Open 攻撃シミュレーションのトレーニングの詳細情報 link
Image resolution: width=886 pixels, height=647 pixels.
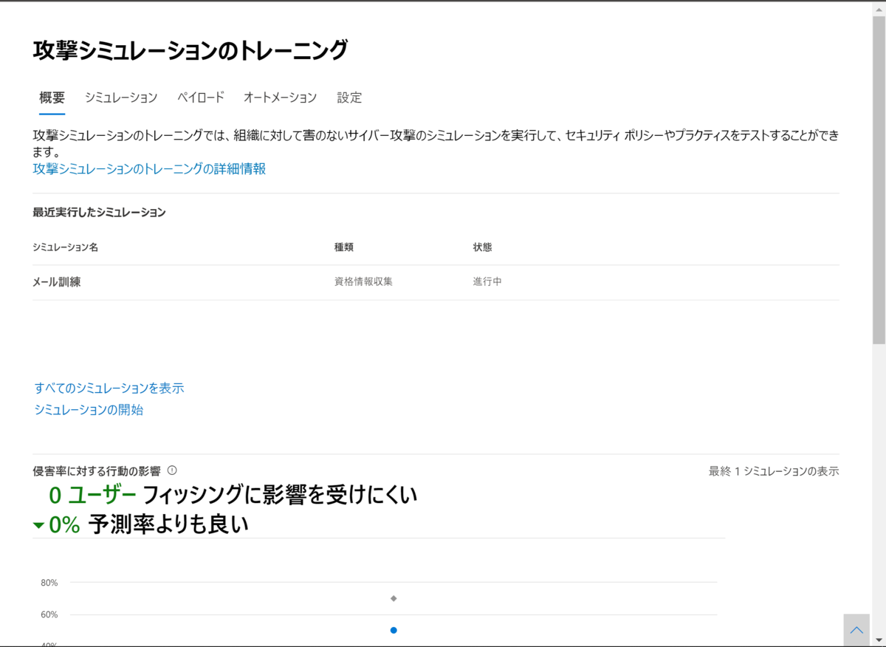[150, 169]
